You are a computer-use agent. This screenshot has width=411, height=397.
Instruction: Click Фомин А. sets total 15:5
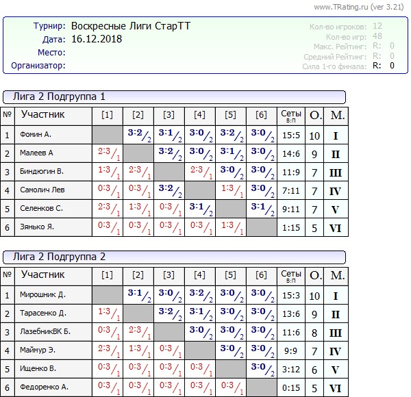point(290,135)
